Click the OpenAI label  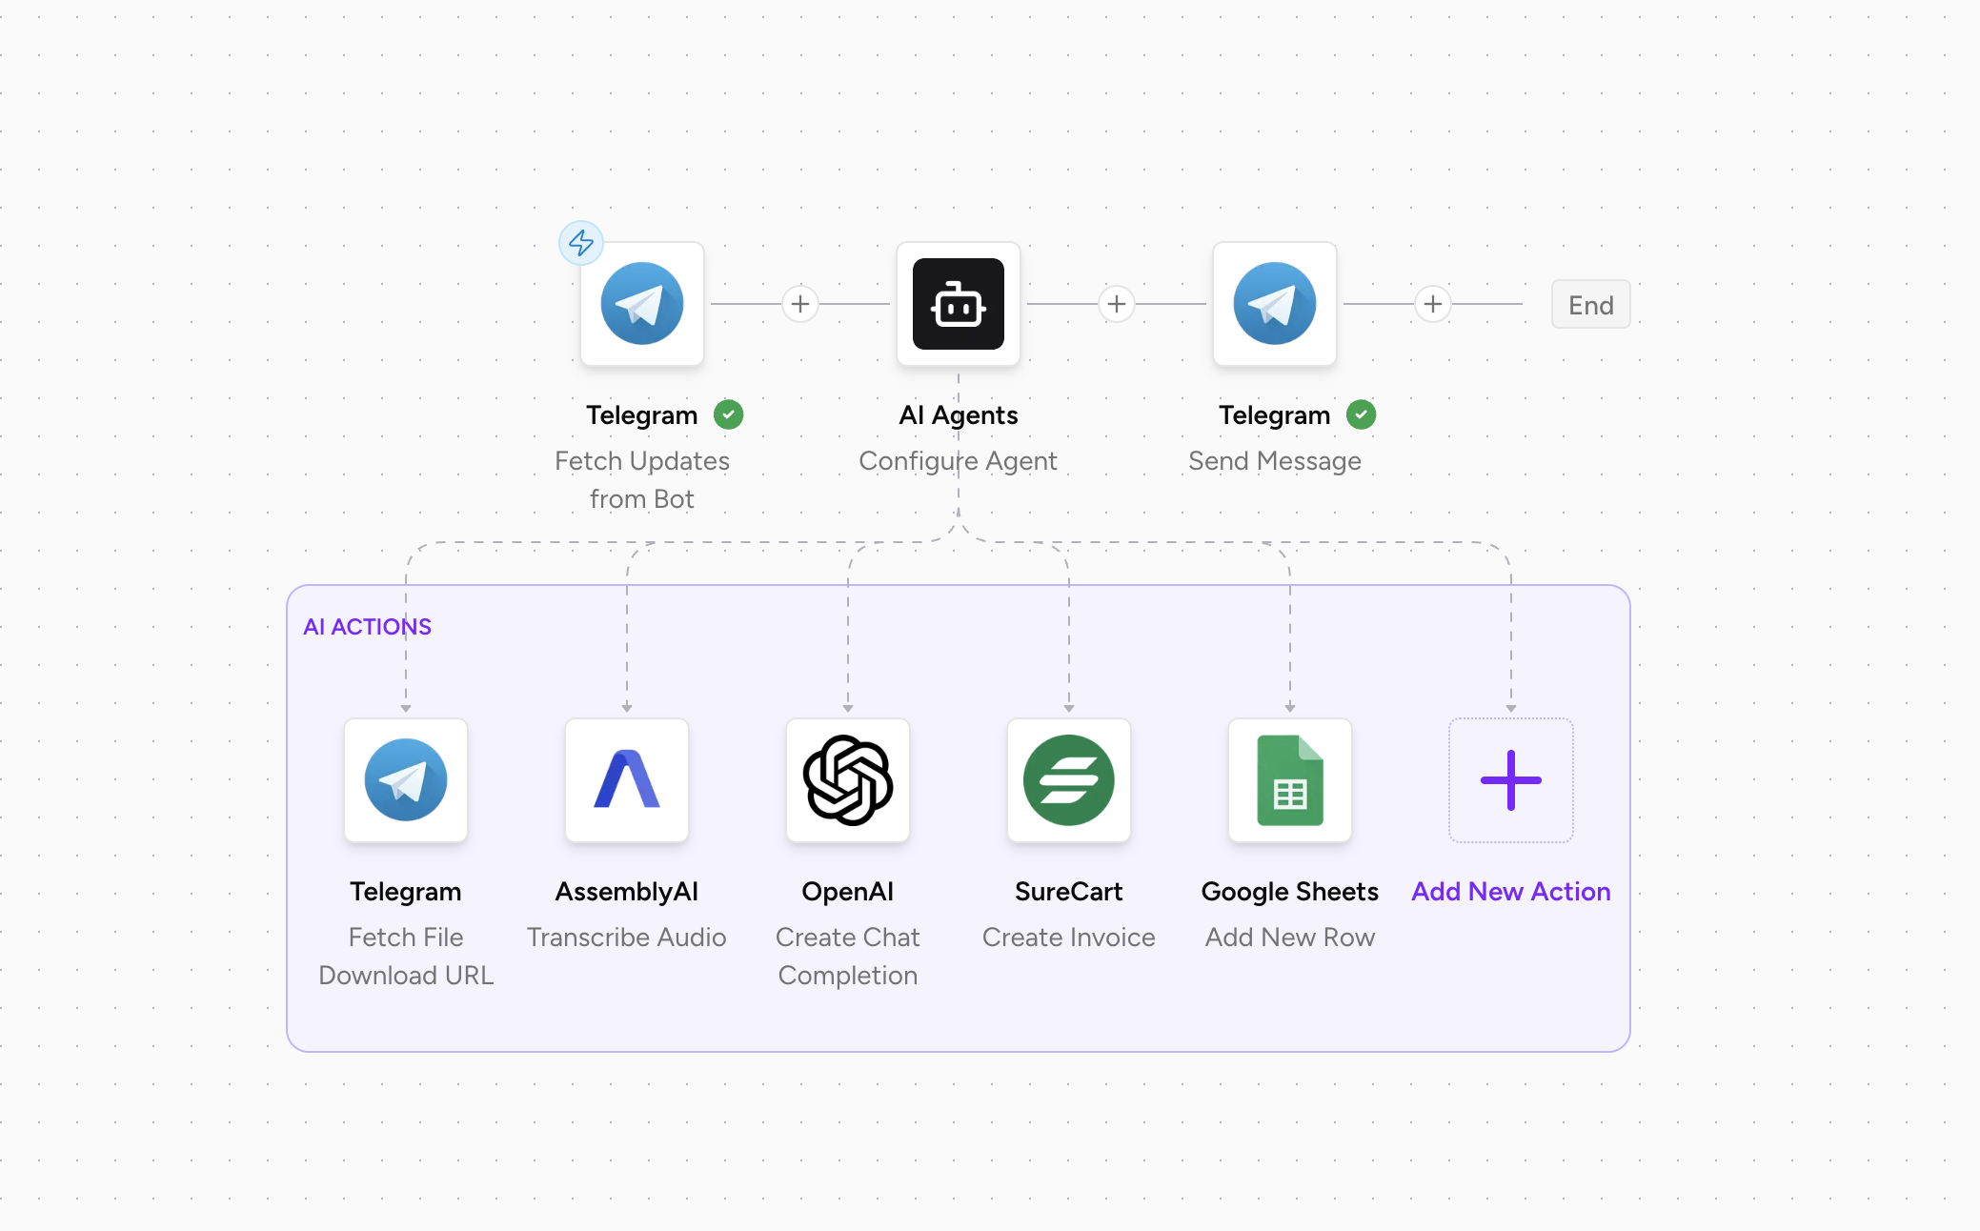pyautogui.click(x=848, y=892)
